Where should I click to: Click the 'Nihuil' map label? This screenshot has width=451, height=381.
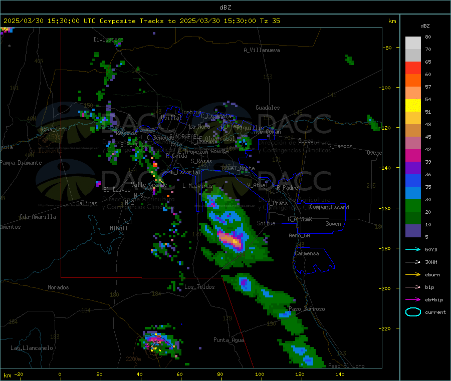[x=118, y=228]
